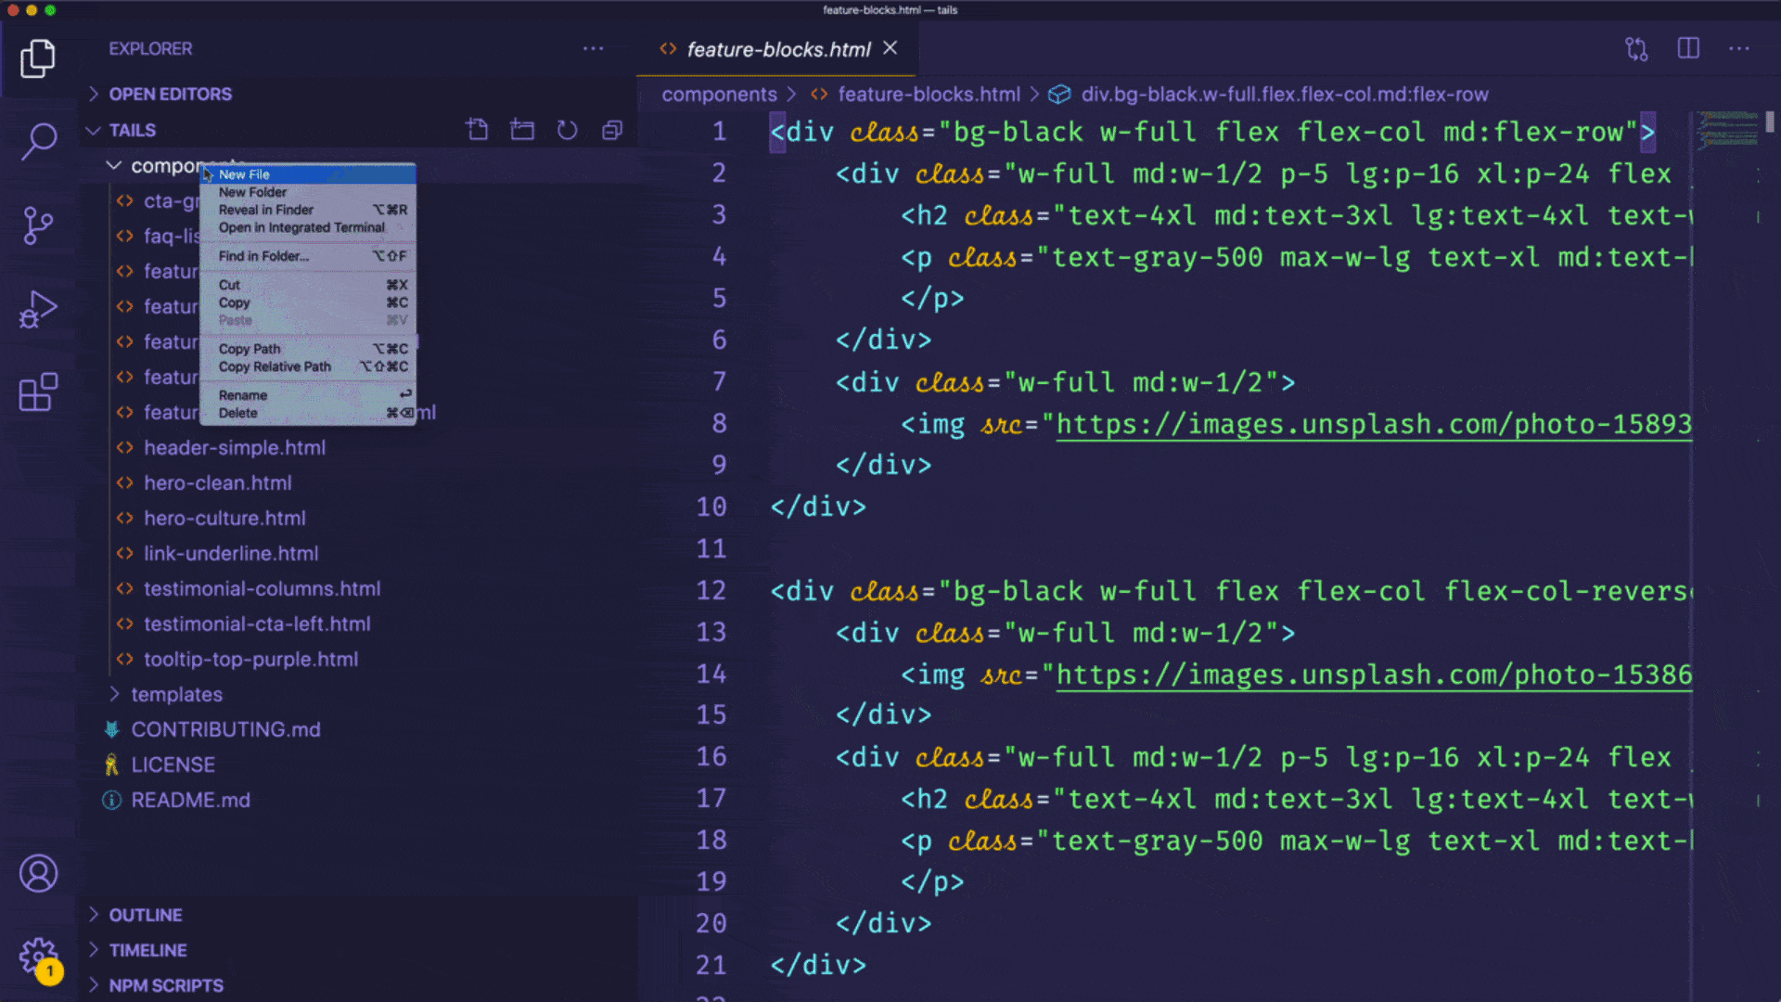The height and width of the screenshot is (1002, 1781).
Task: Open hero-clean.html in the file tree
Action: pos(217,482)
